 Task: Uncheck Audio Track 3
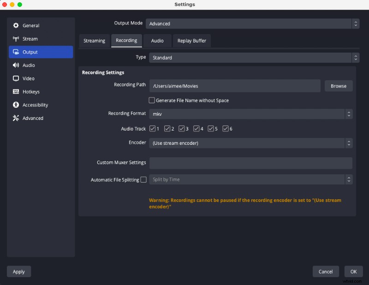[181, 129]
